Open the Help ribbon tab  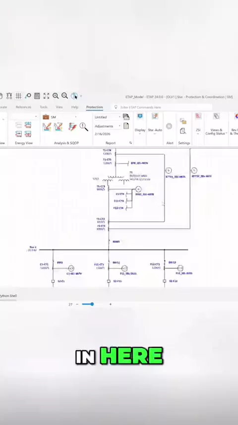tap(75, 107)
